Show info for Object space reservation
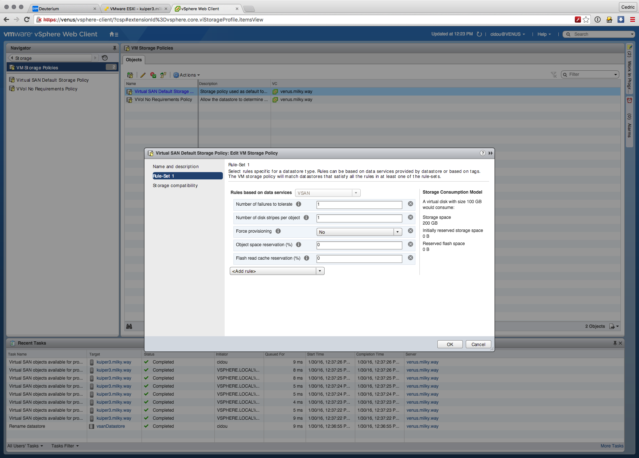Screen dimensions: 639x458 coord(298,245)
